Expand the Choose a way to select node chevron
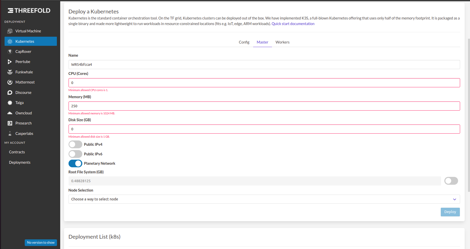The image size is (470, 249). tap(455, 199)
